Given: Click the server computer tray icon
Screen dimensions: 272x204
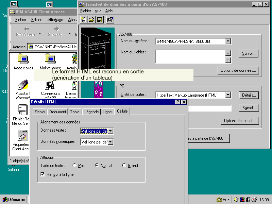Looking at the screenshot, I should coord(248,200).
